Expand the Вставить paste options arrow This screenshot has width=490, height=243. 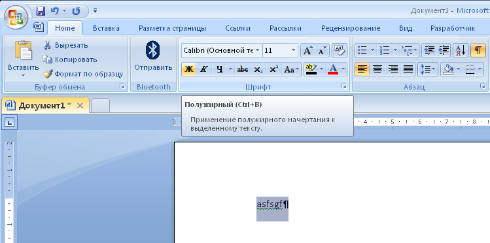[24, 75]
